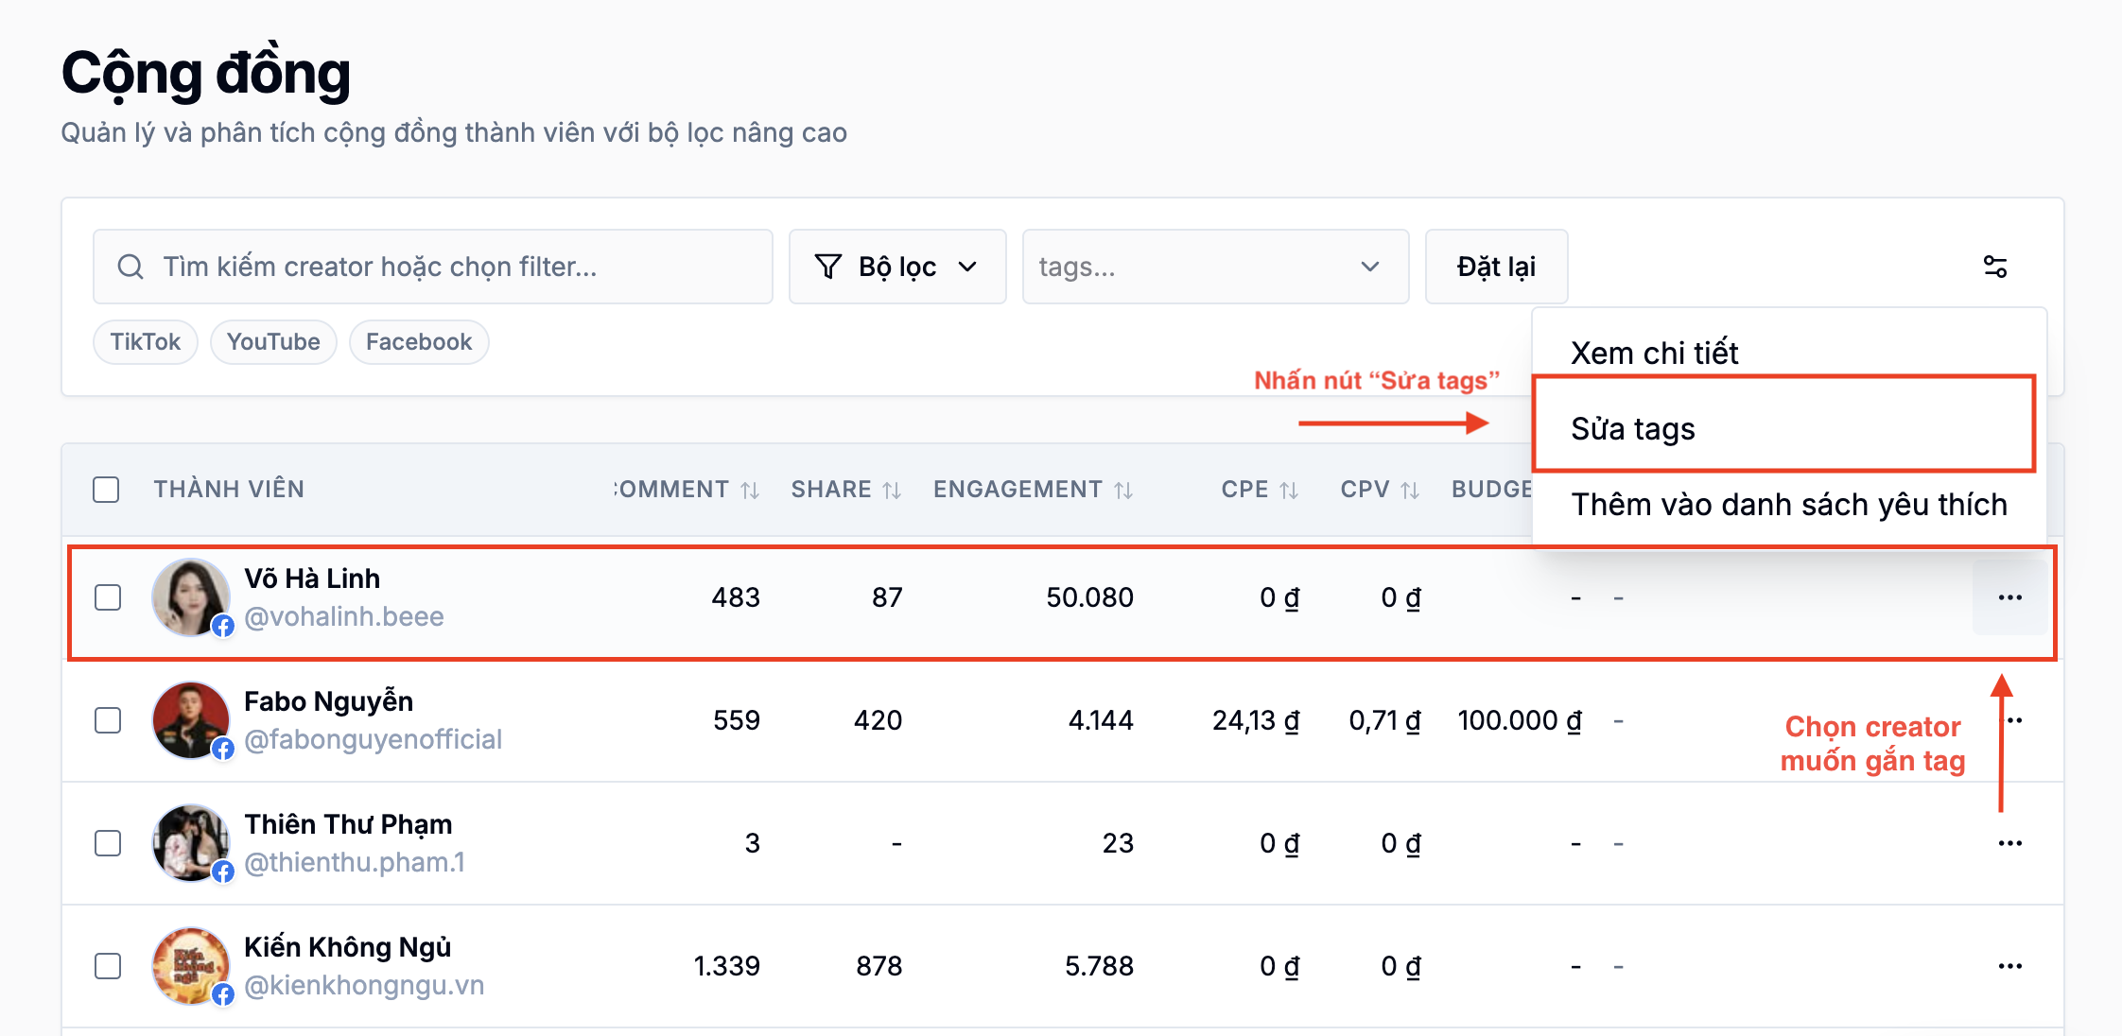The image size is (2122, 1036).
Task: Select Kiến Không Ngủ row checkbox
Action: pyautogui.click(x=108, y=966)
